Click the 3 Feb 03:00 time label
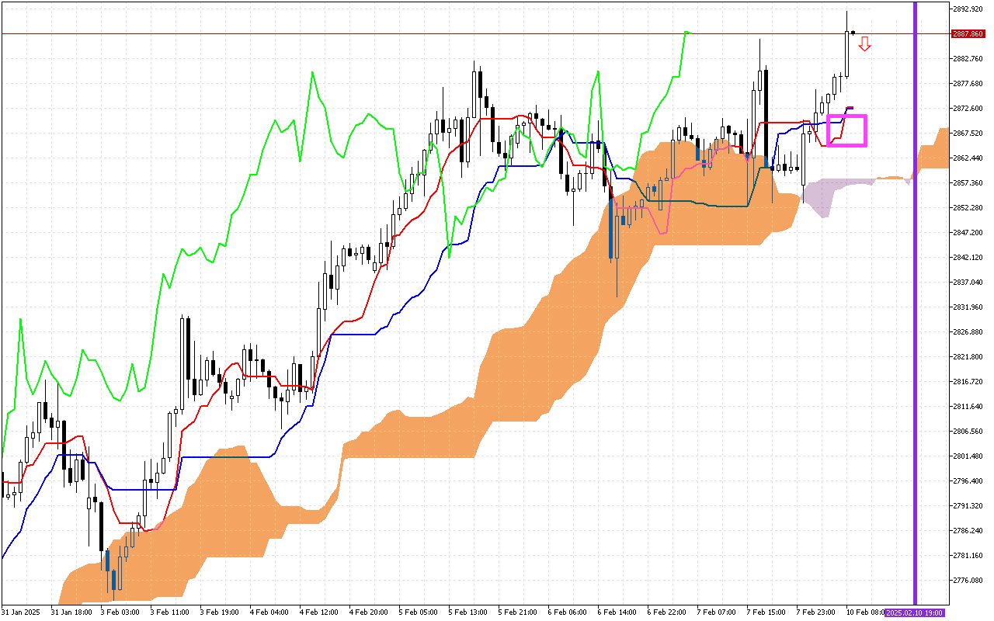The image size is (994, 621). coord(121,612)
